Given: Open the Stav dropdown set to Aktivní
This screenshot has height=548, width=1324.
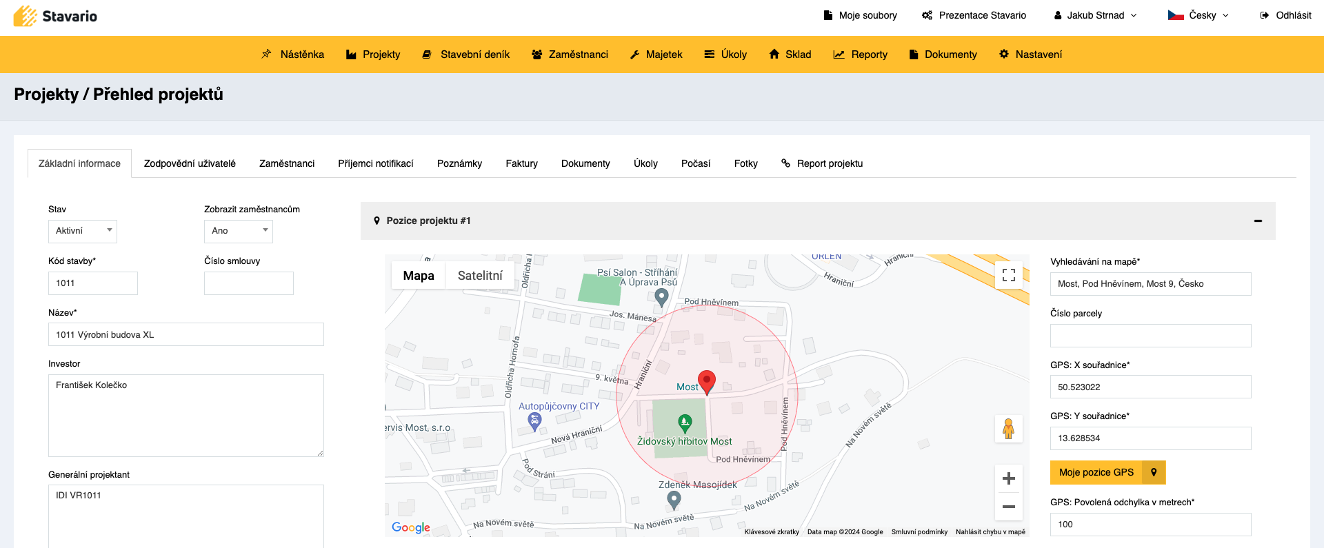Looking at the screenshot, I should pos(83,231).
